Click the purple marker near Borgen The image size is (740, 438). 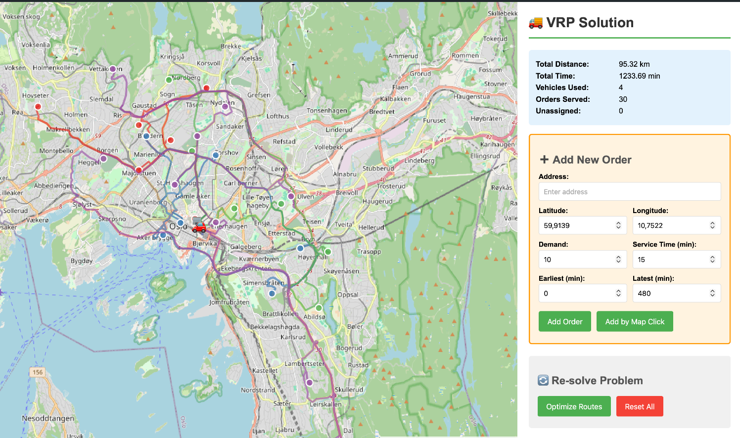[x=103, y=159]
